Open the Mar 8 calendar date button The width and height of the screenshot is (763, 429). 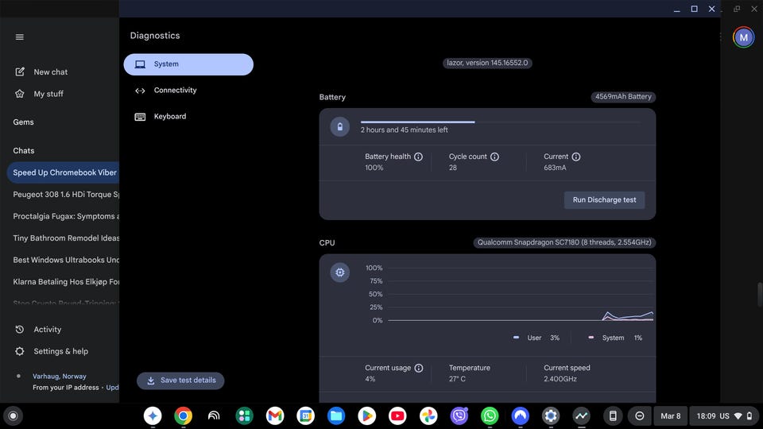click(x=670, y=415)
